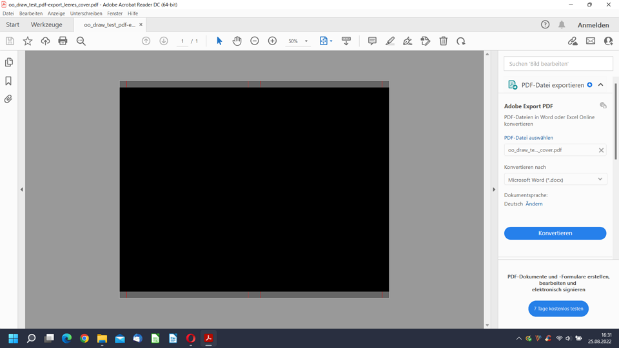Click the tools search field
The height and width of the screenshot is (348, 619).
(x=558, y=64)
